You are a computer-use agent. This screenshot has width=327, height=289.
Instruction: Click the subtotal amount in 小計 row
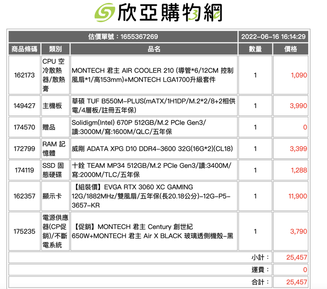(x=297, y=258)
